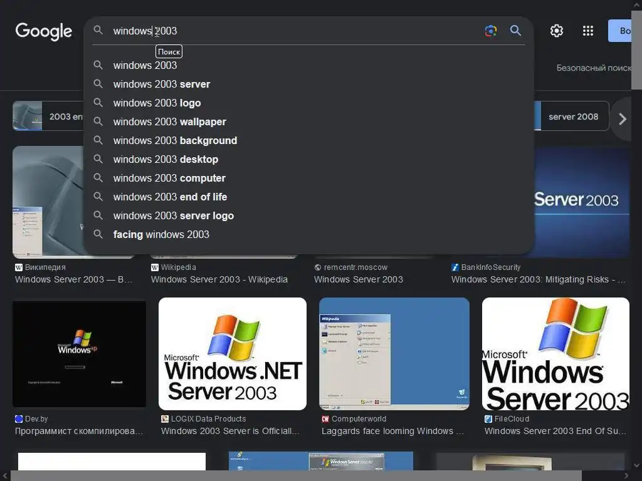Expand related chips with right chevron arrow
Image resolution: width=642 pixels, height=481 pixels.
click(623, 119)
